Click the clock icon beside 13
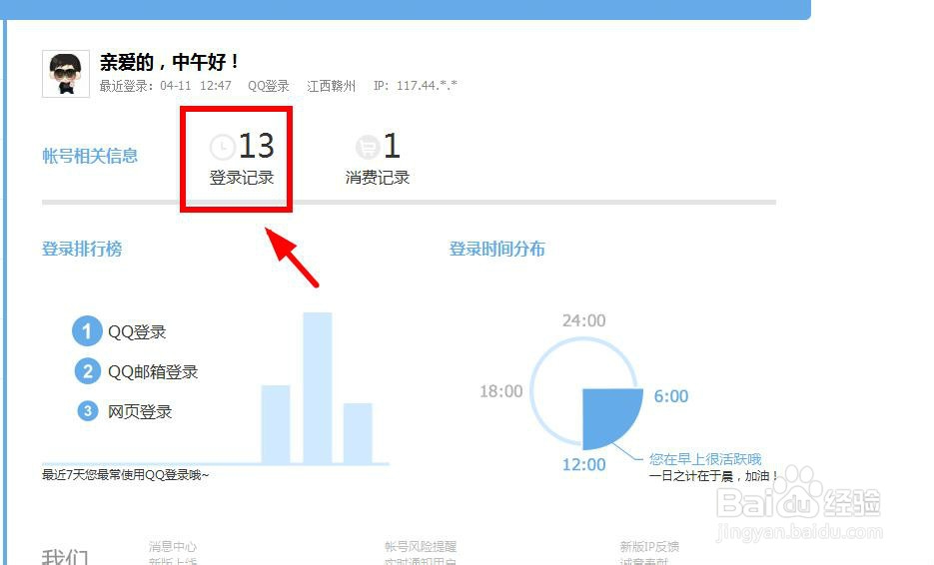 point(223,147)
